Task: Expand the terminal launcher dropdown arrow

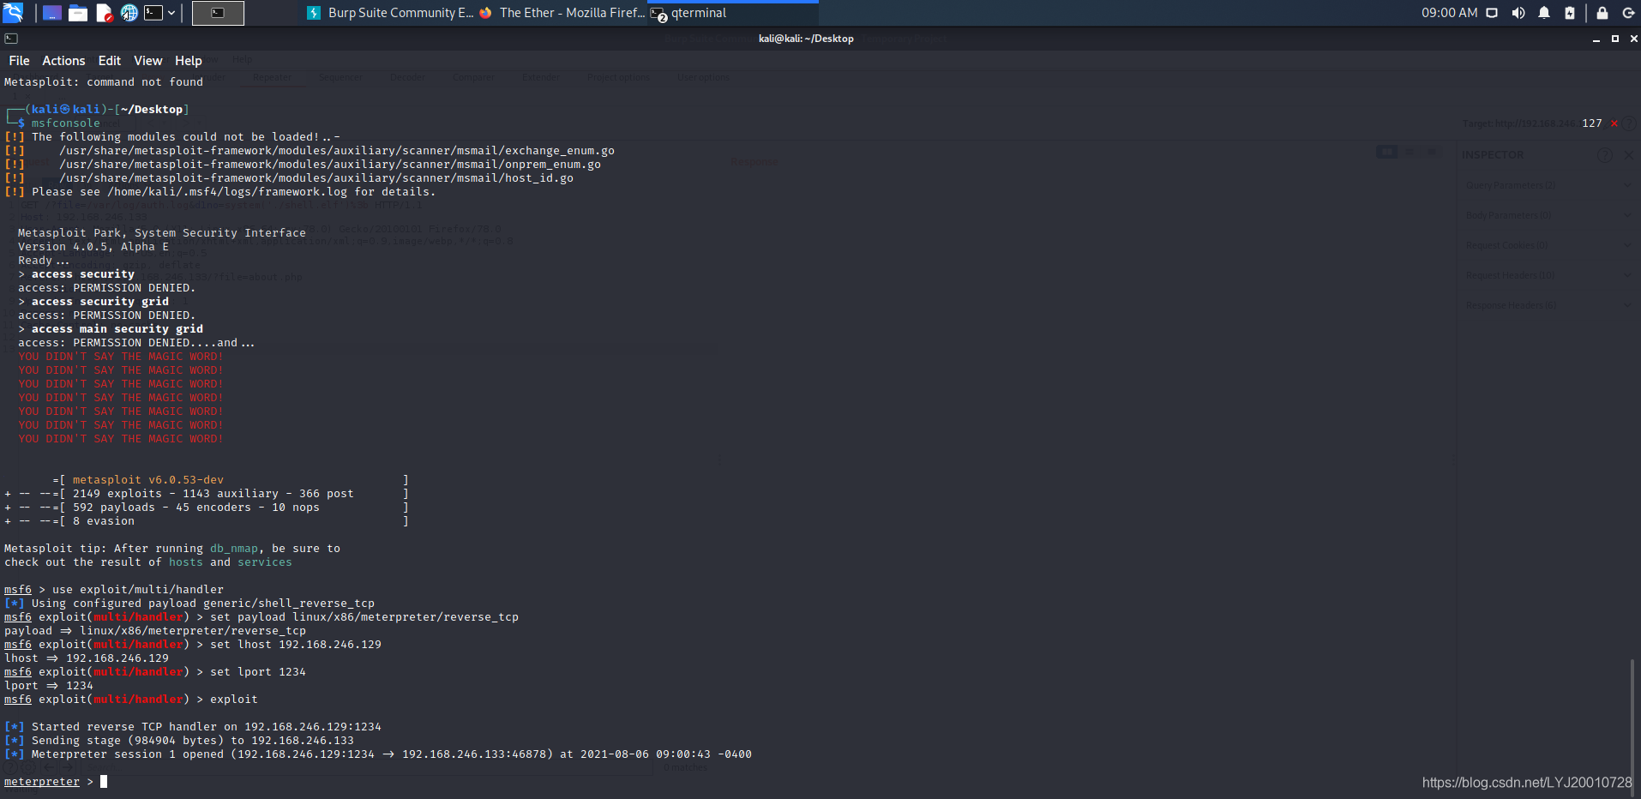Action: (171, 13)
